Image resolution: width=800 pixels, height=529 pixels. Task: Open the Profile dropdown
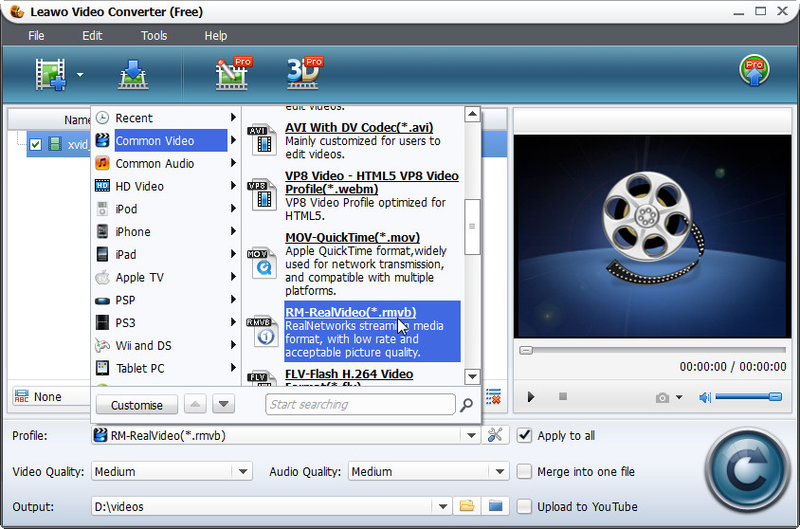click(471, 436)
